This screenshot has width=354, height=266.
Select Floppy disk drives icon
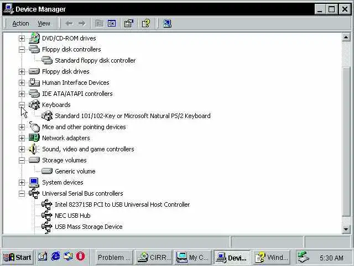(34, 71)
